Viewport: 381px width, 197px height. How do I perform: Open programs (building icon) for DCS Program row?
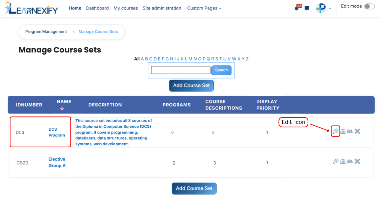(x=343, y=131)
